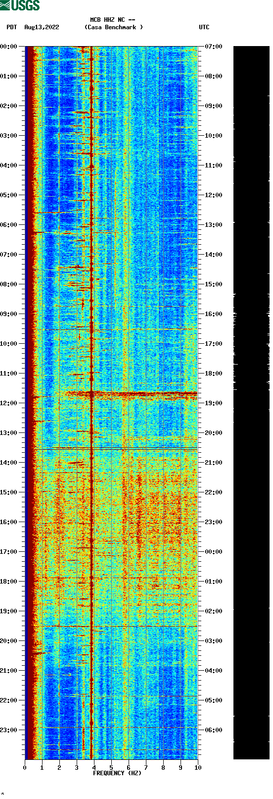The image size is (273, 799).
Task: Select the left-axis PDT label '09:00'
Action: point(8,314)
